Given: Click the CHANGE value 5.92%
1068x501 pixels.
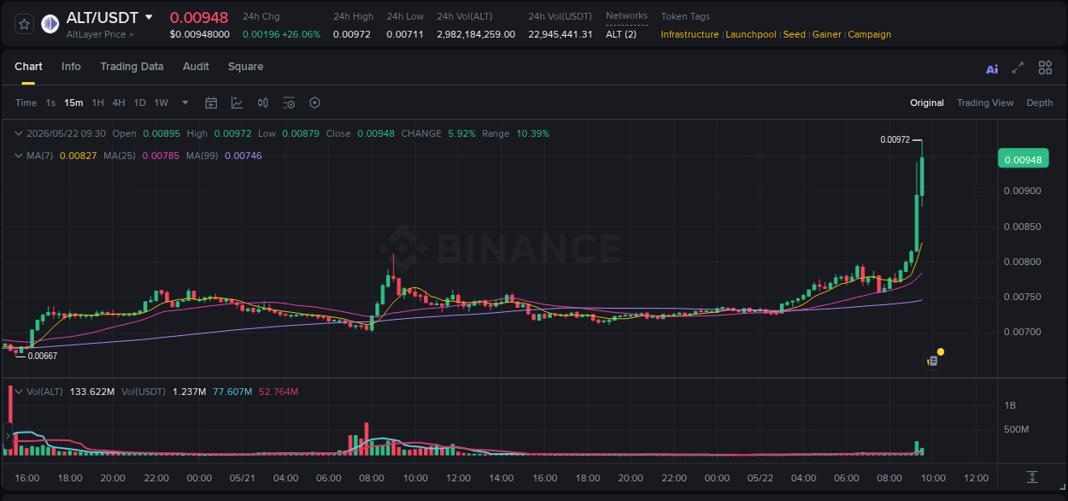Looking at the screenshot, I should coord(461,133).
